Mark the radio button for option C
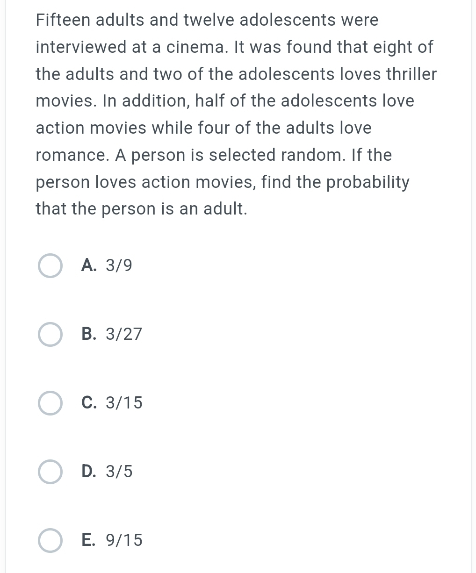The image size is (476, 573). pyautogui.click(x=50, y=403)
